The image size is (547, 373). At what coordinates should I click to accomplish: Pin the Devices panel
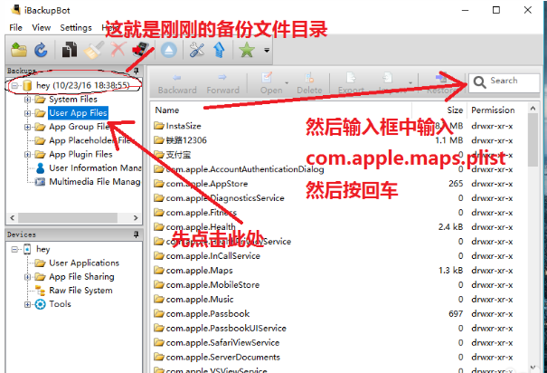click(137, 234)
